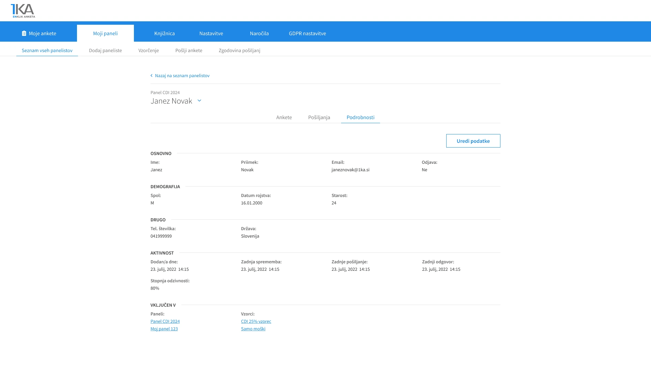Screen dimensions: 651x373
Task: Click the clipboard icon beside Moje ankete
Action: coord(24,34)
